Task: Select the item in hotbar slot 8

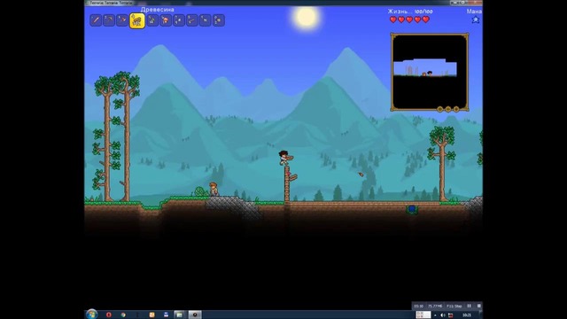Action: coord(192,20)
